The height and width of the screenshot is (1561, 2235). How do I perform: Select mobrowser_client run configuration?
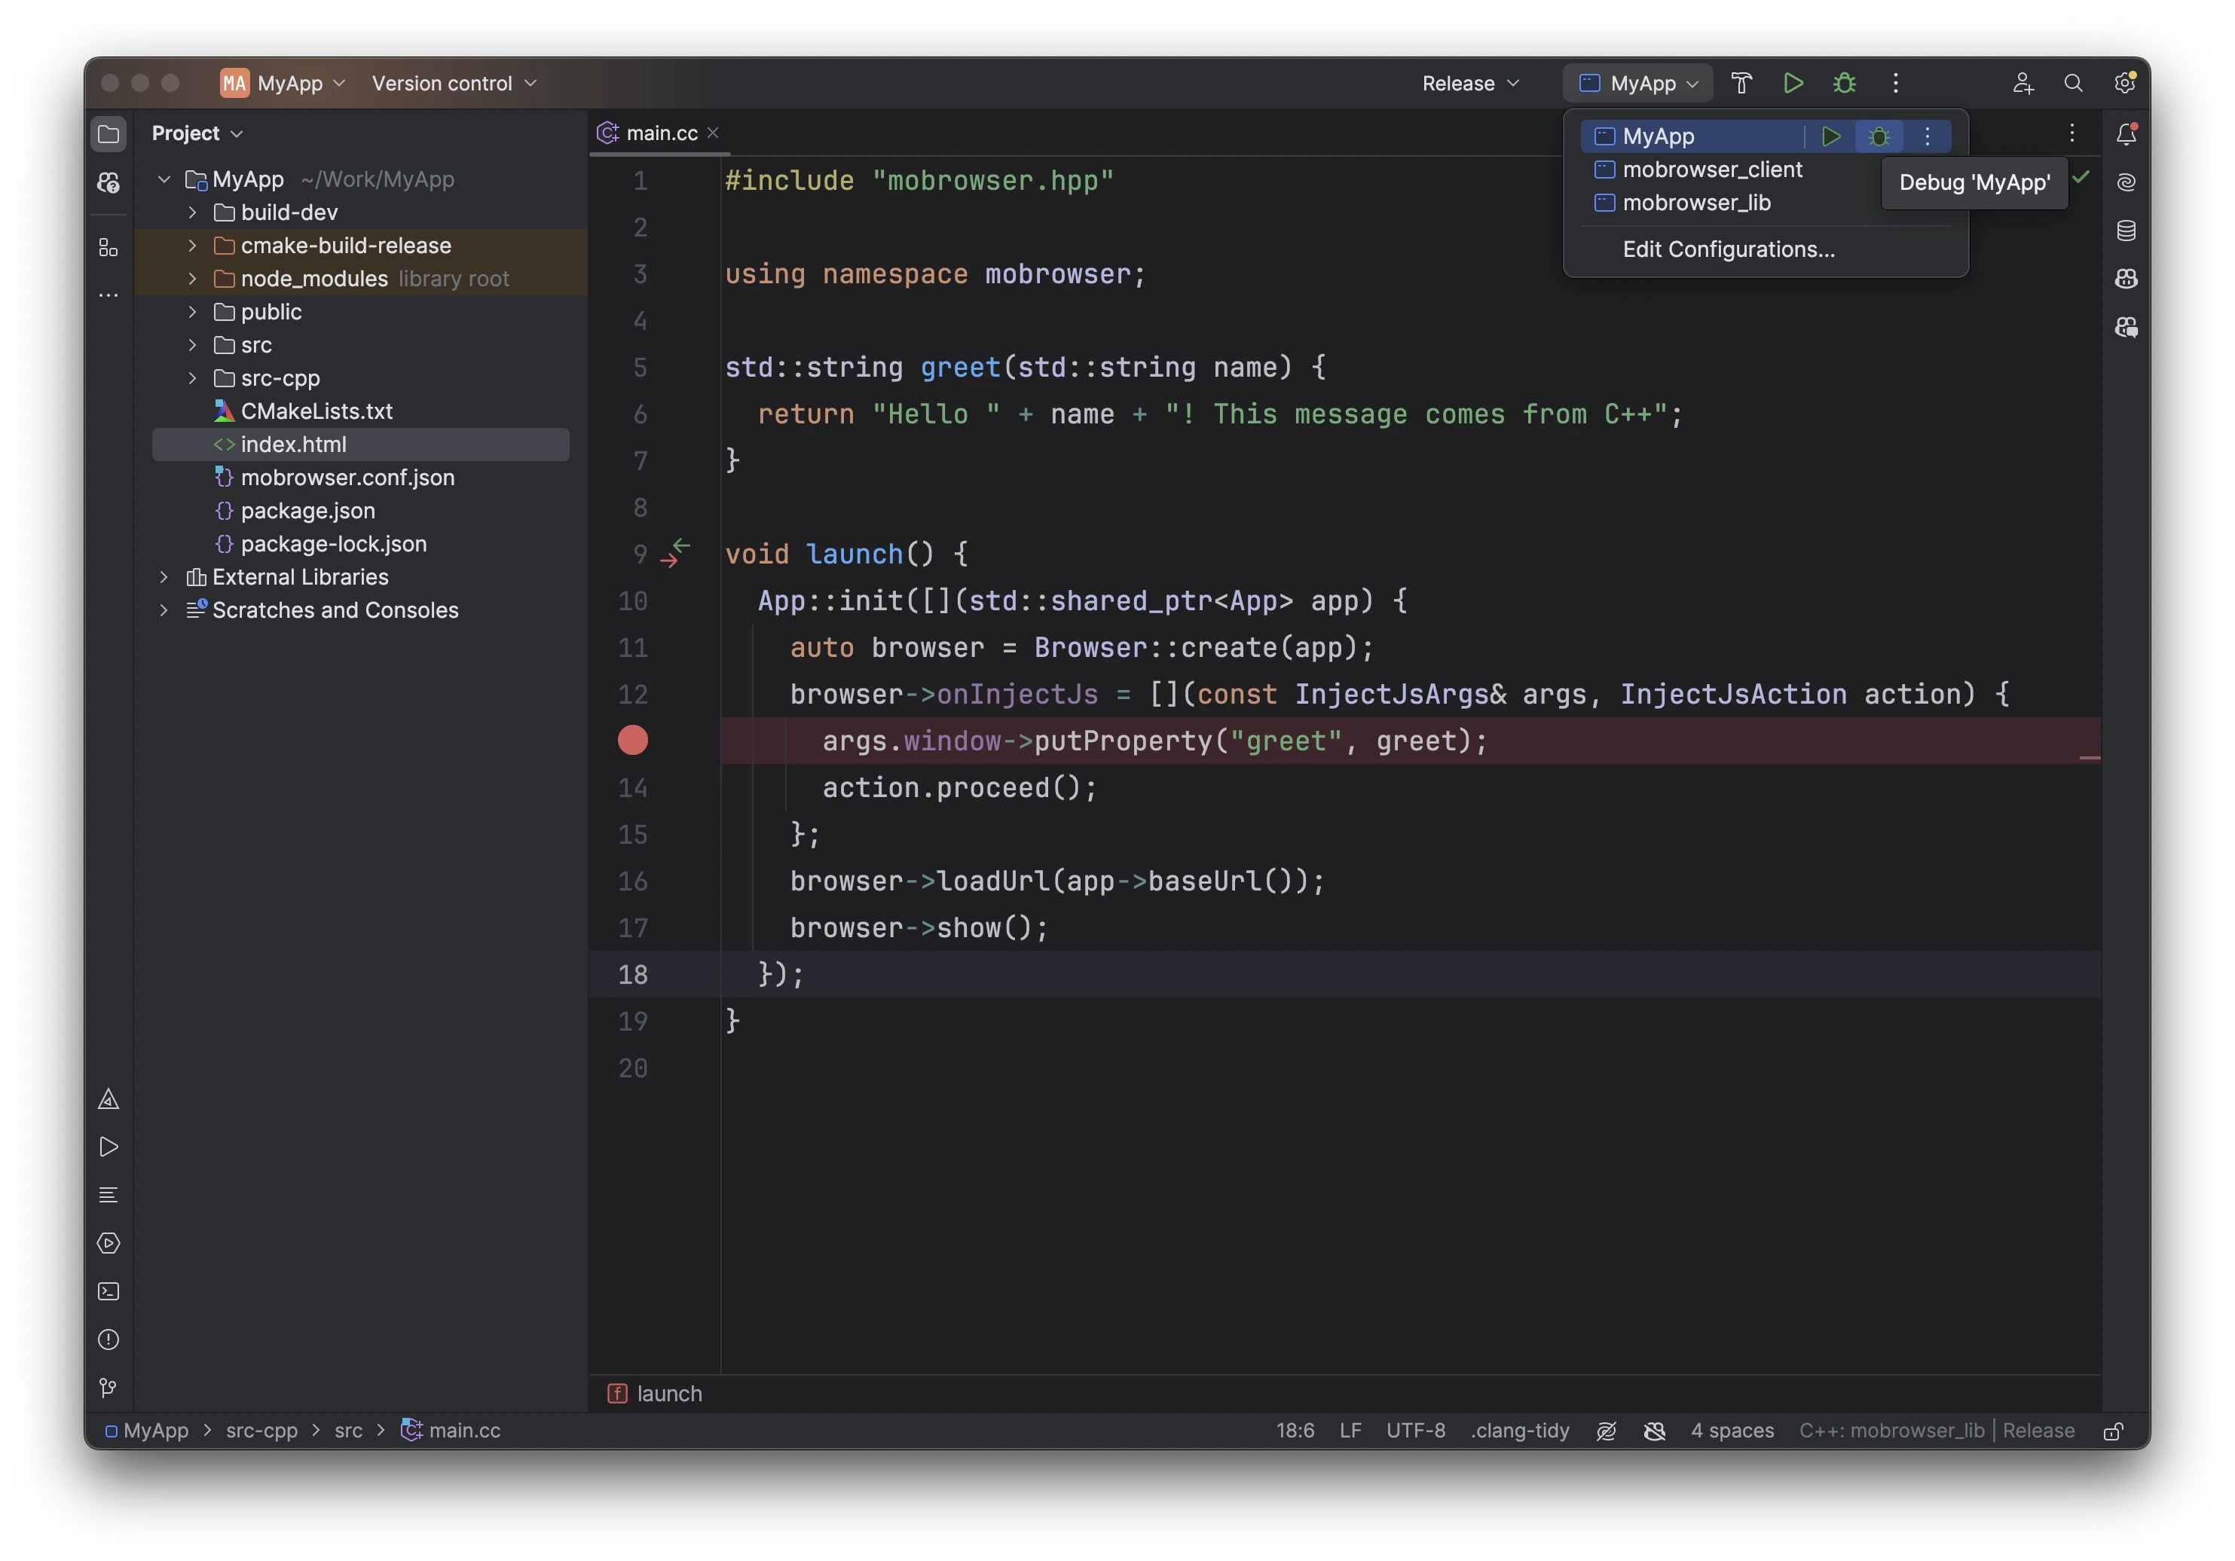tap(1712, 170)
